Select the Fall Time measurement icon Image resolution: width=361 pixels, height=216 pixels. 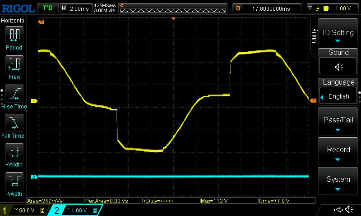coord(14,122)
